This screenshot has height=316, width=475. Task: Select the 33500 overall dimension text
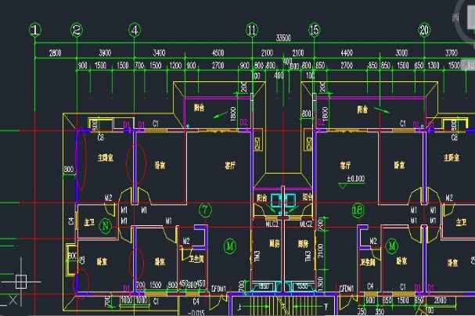(x=283, y=38)
